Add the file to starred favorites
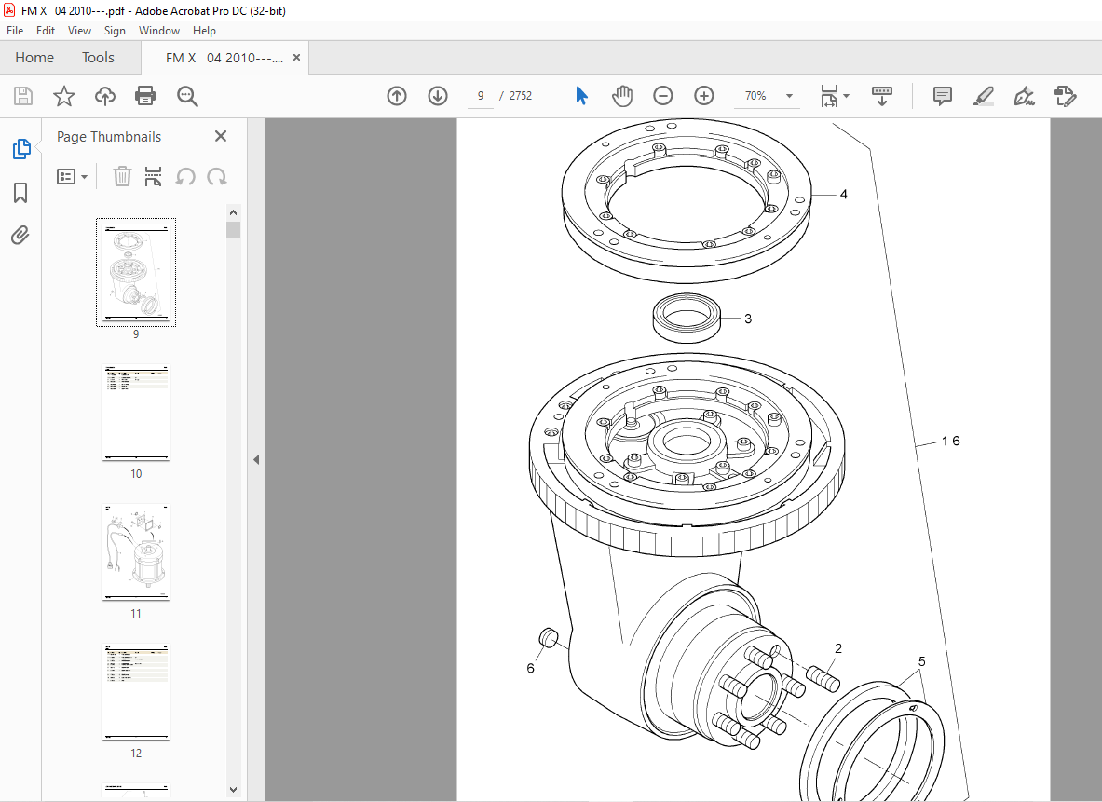 tap(64, 96)
